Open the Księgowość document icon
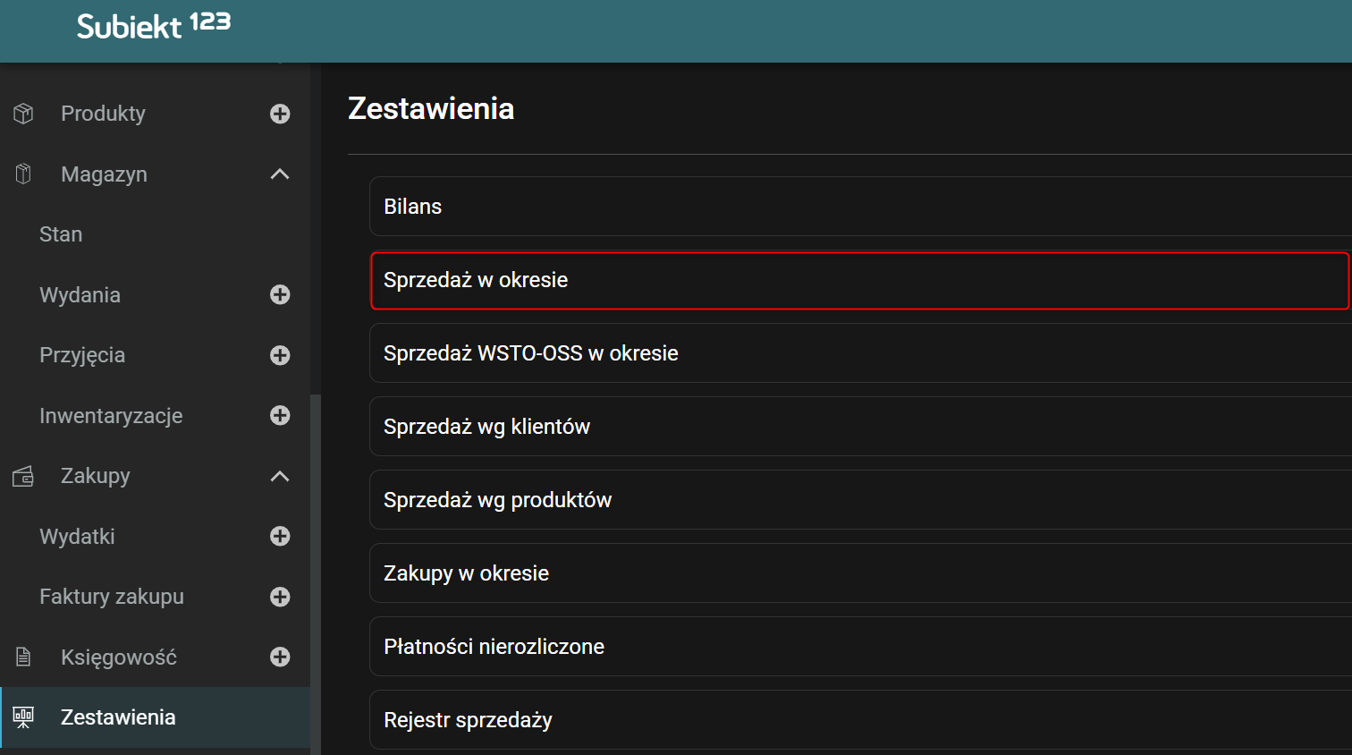 (22, 657)
